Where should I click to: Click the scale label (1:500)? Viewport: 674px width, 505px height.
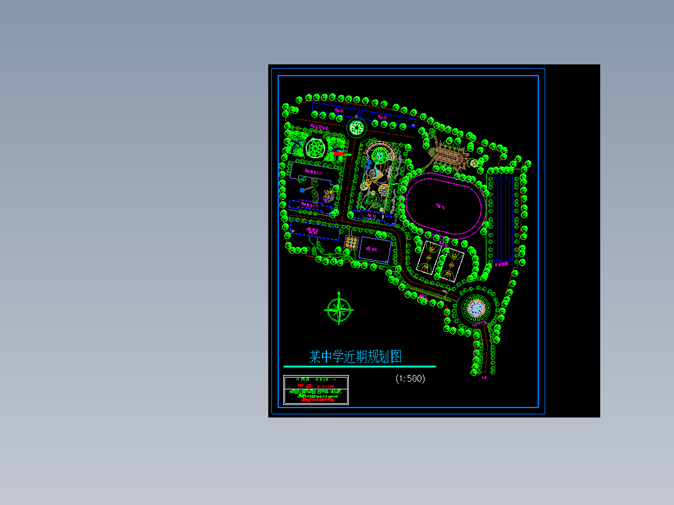tap(410, 379)
